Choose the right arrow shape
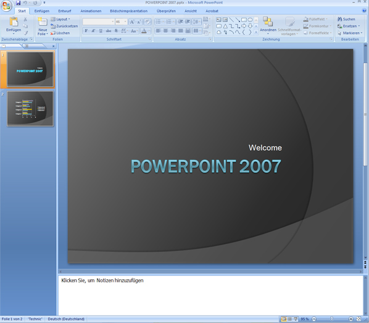The width and height of the screenshot is (369, 323). pos(244,26)
